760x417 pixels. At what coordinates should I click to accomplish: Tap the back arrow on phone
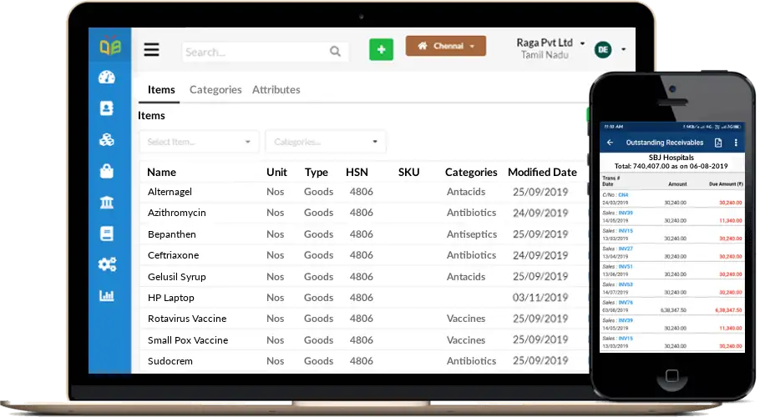(611, 143)
